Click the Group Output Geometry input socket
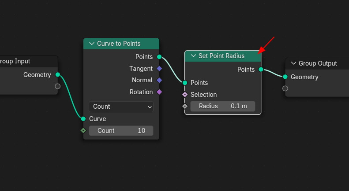 pos(285,77)
